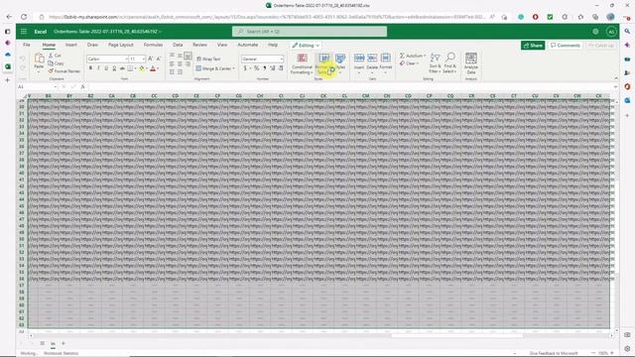Viewport: 635px width, 357px height.
Task: Collapse the ribbon with the chevron
Action: click(x=616, y=78)
